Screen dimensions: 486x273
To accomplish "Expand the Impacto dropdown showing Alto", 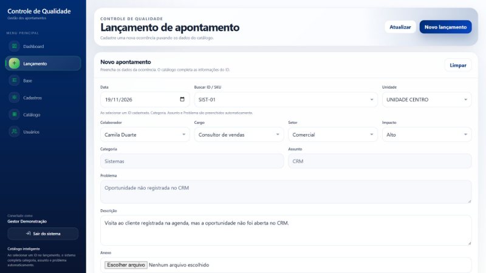I will [427, 135].
